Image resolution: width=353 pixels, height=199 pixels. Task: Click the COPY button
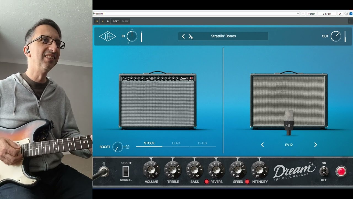click(x=116, y=21)
